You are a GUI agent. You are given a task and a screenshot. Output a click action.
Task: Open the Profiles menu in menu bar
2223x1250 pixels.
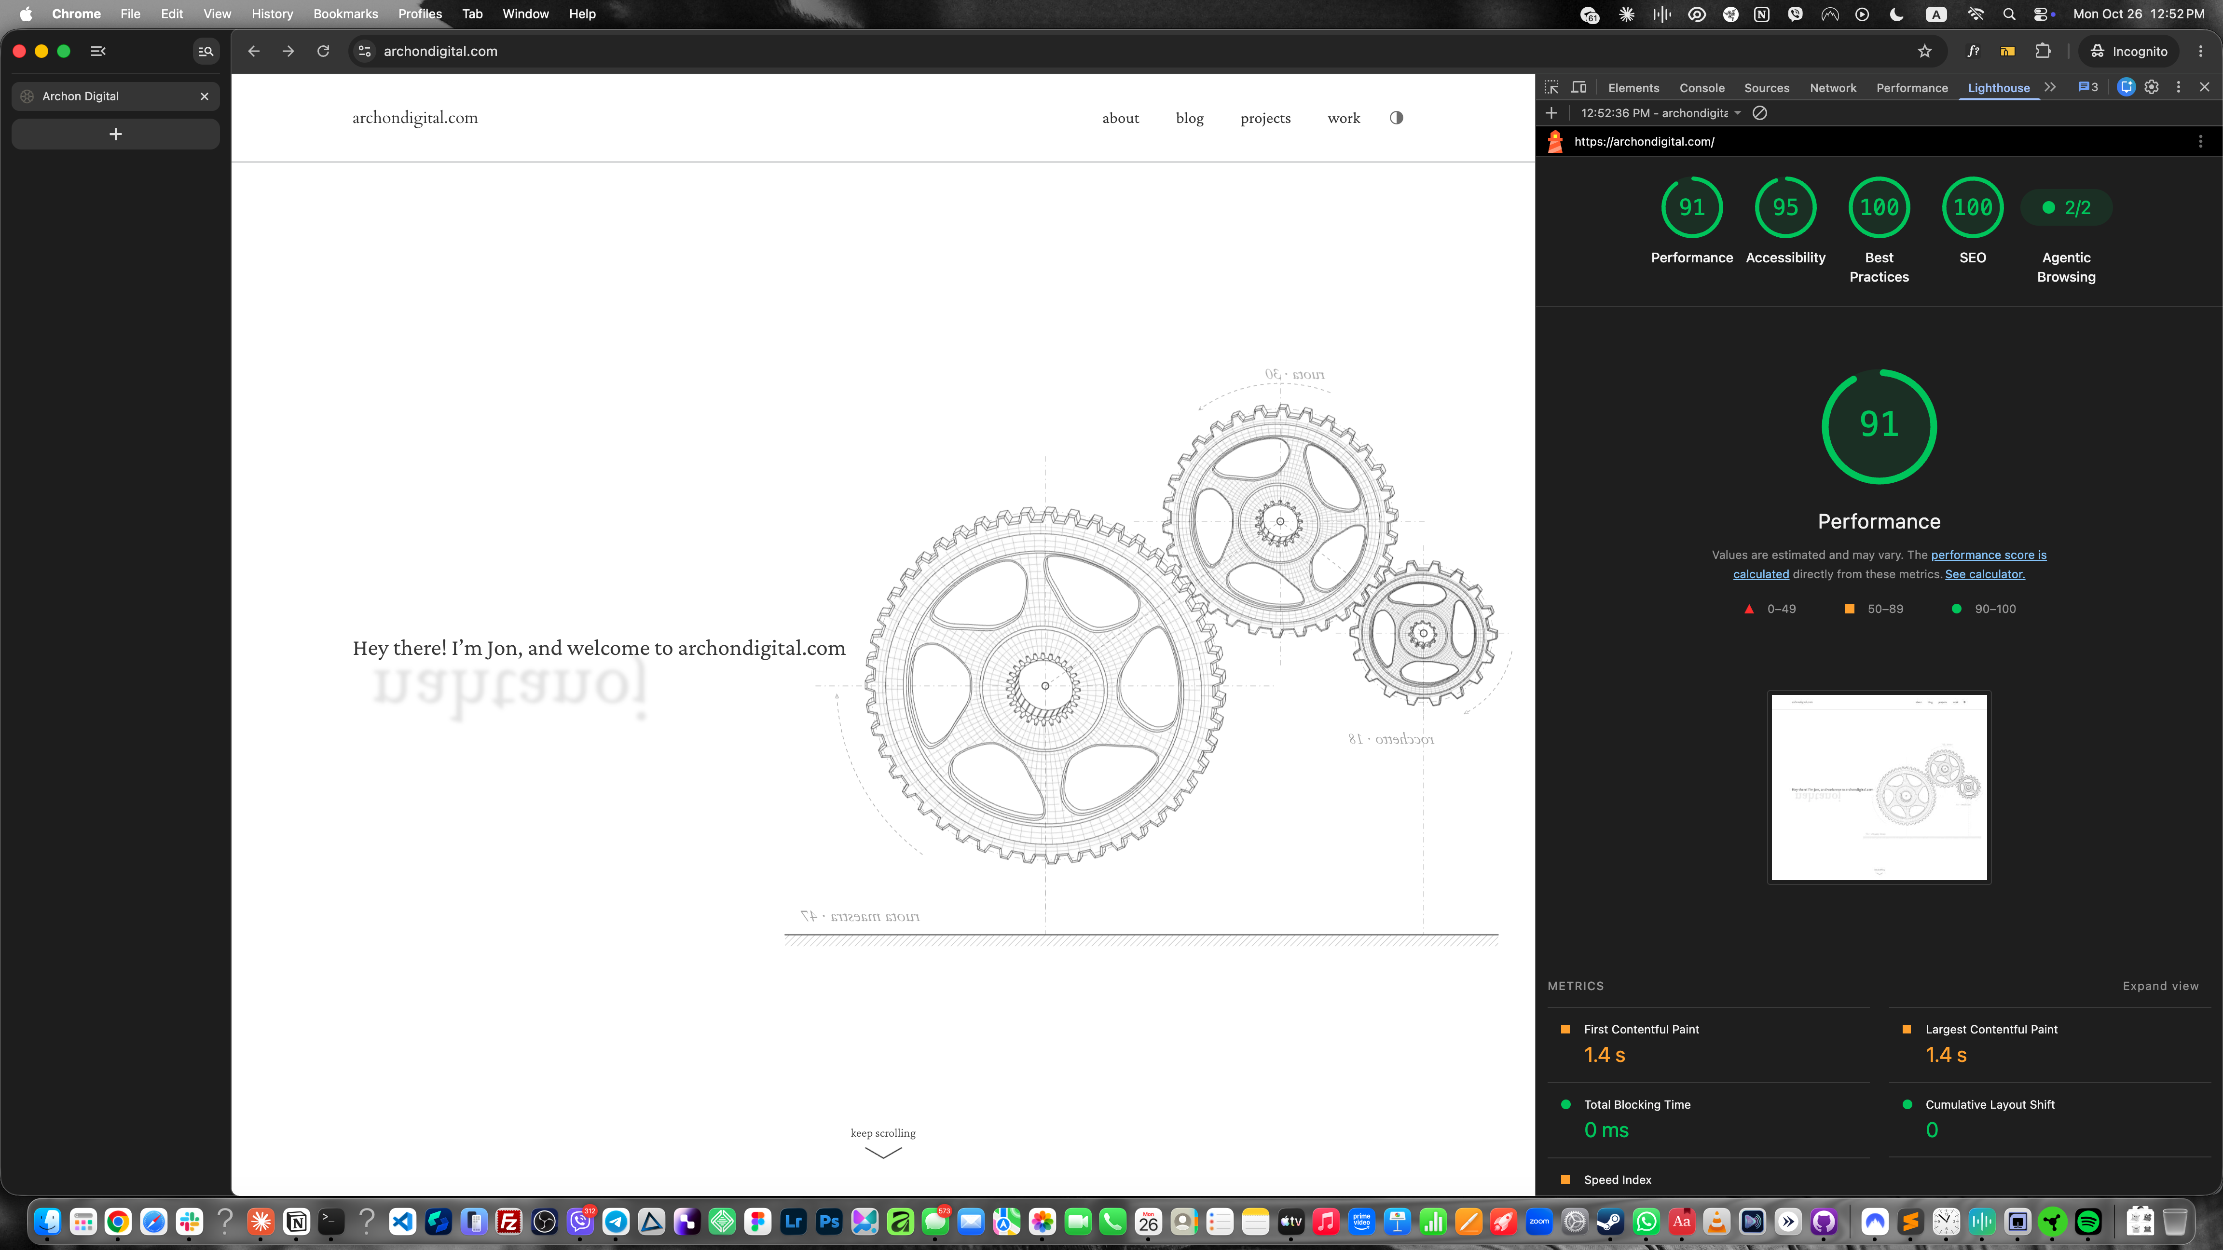tap(419, 14)
